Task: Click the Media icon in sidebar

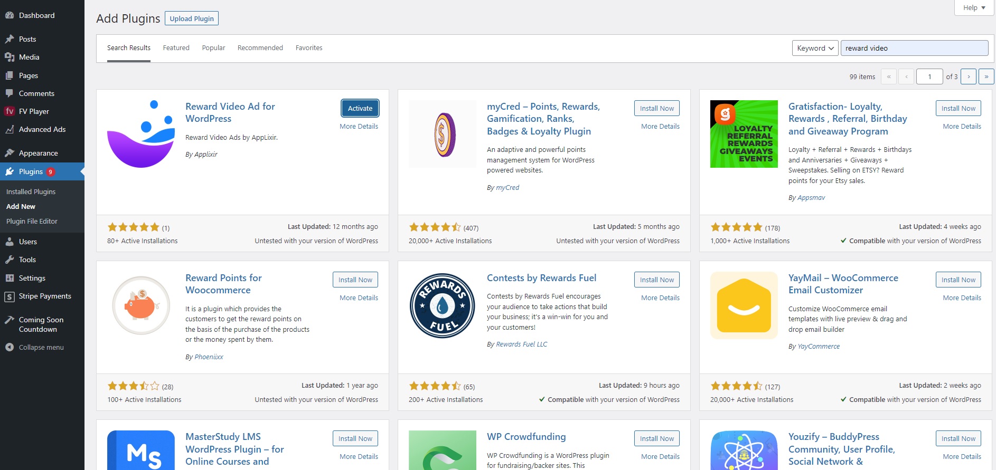Action: pos(10,57)
